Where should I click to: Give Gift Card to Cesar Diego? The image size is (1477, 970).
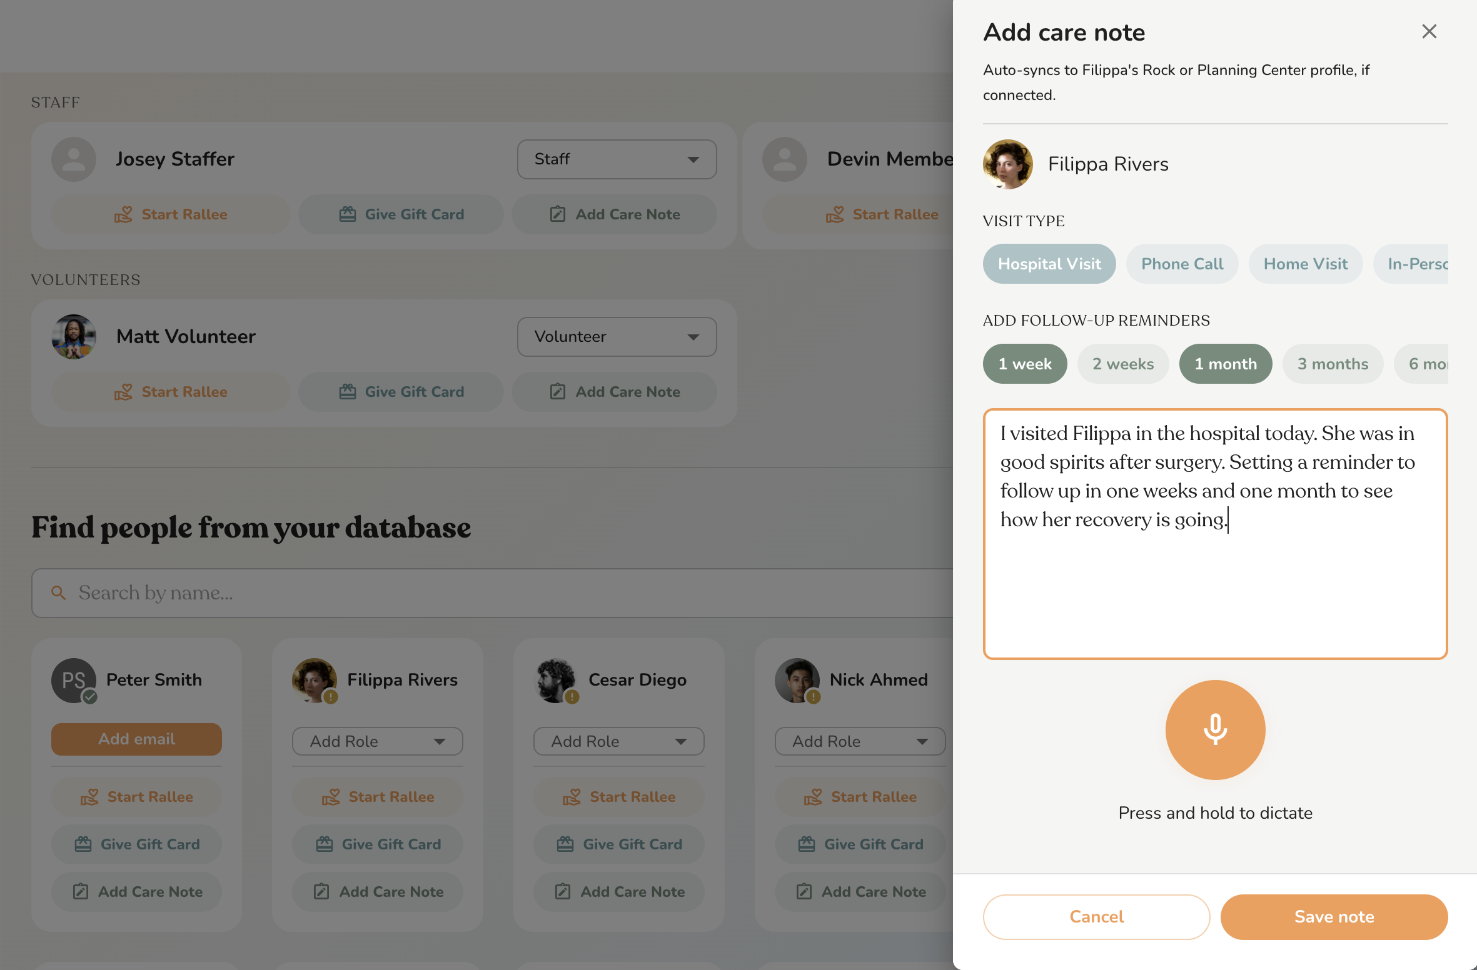(x=618, y=844)
